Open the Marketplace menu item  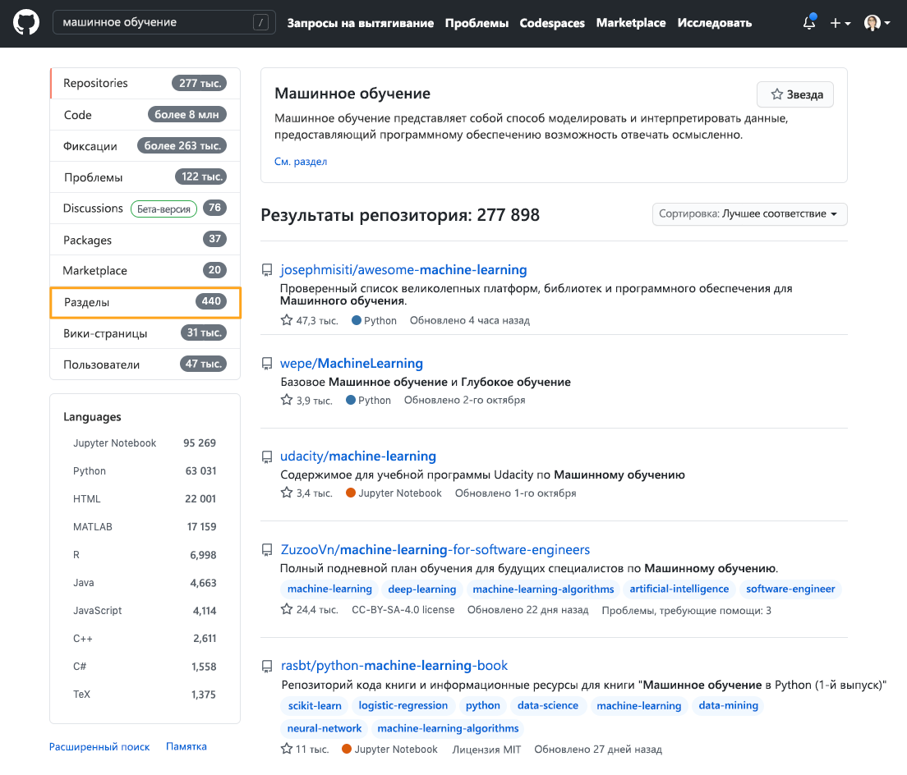pyautogui.click(x=631, y=23)
